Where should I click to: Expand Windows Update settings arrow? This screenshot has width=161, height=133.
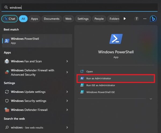tap(67, 92)
